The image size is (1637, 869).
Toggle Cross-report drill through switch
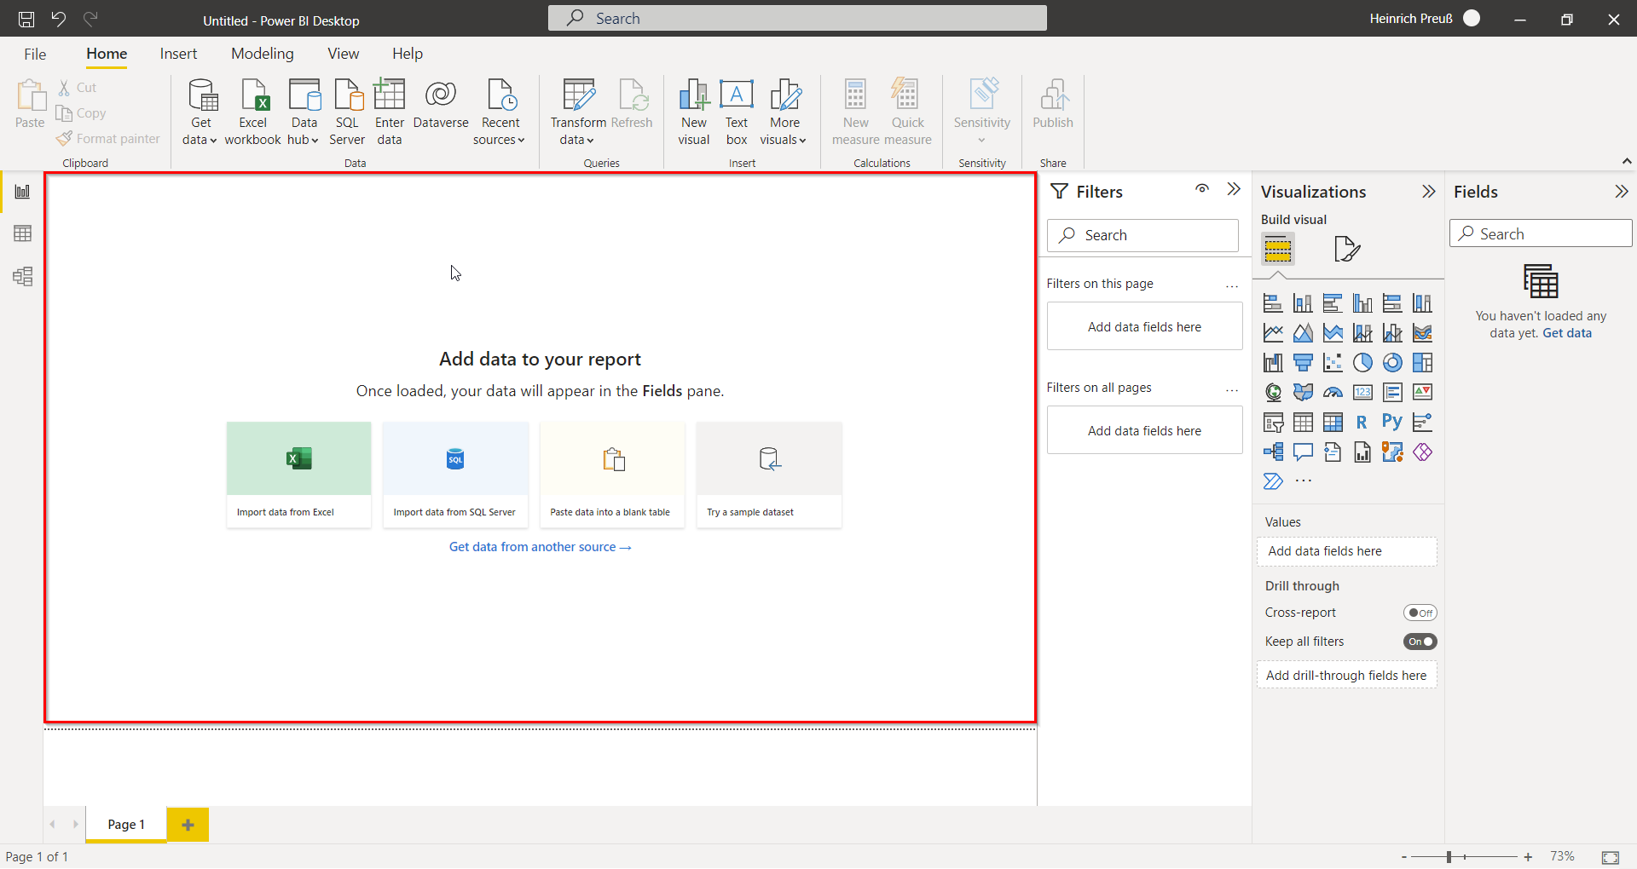(1420, 613)
